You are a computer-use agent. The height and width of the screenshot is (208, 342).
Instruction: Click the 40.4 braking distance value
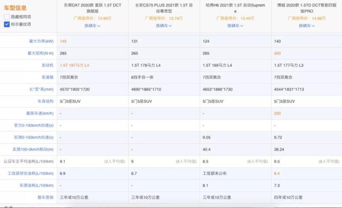pyautogui.click(x=206, y=149)
